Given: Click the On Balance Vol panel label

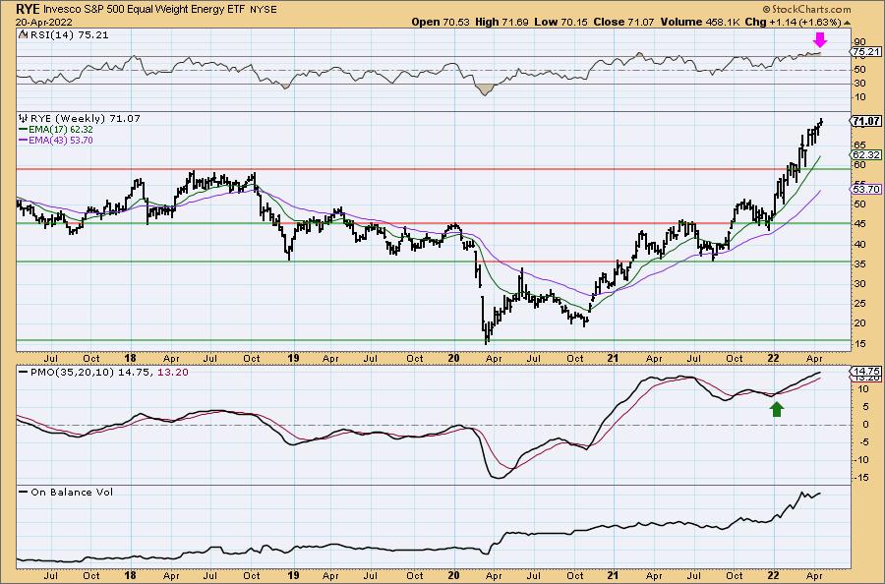Looking at the screenshot, I should [72, 492].
